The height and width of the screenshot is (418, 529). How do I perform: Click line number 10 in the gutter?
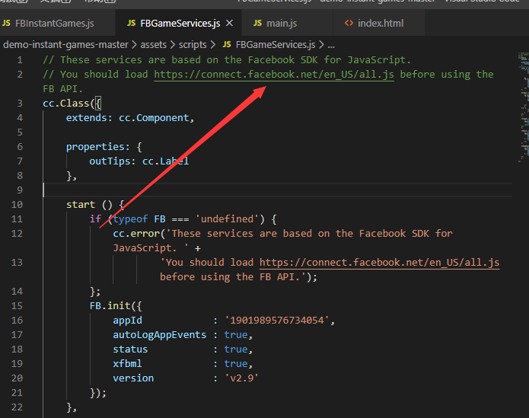[17, 205]
